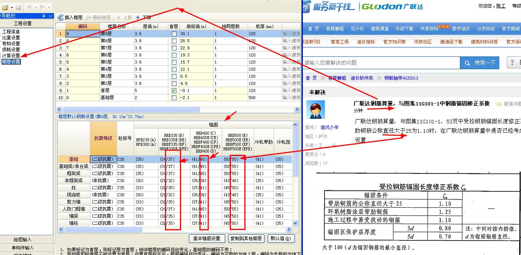Expand the undo history dropdown arrow
This screenshot has width=521, height=255.
(x=36, y=7)
